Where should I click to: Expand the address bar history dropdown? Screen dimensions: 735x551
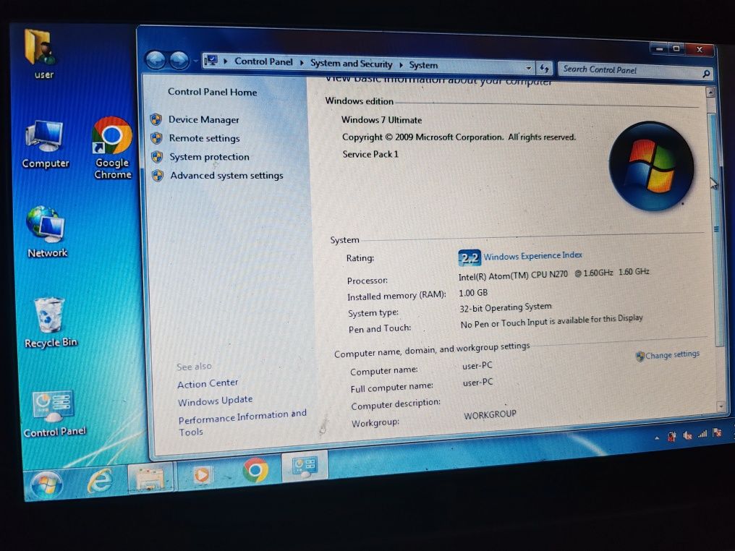coord(528,68)
